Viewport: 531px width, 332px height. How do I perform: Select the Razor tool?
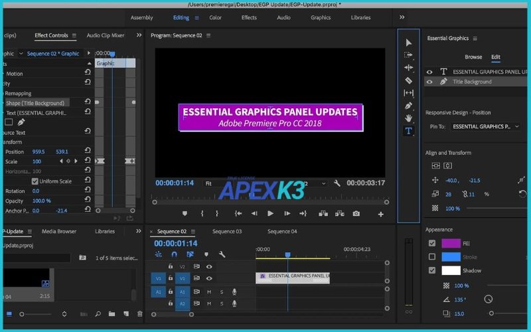[408, 80]
